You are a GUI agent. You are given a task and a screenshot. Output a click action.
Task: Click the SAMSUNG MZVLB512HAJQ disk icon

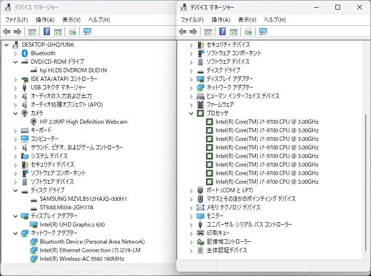34,200
